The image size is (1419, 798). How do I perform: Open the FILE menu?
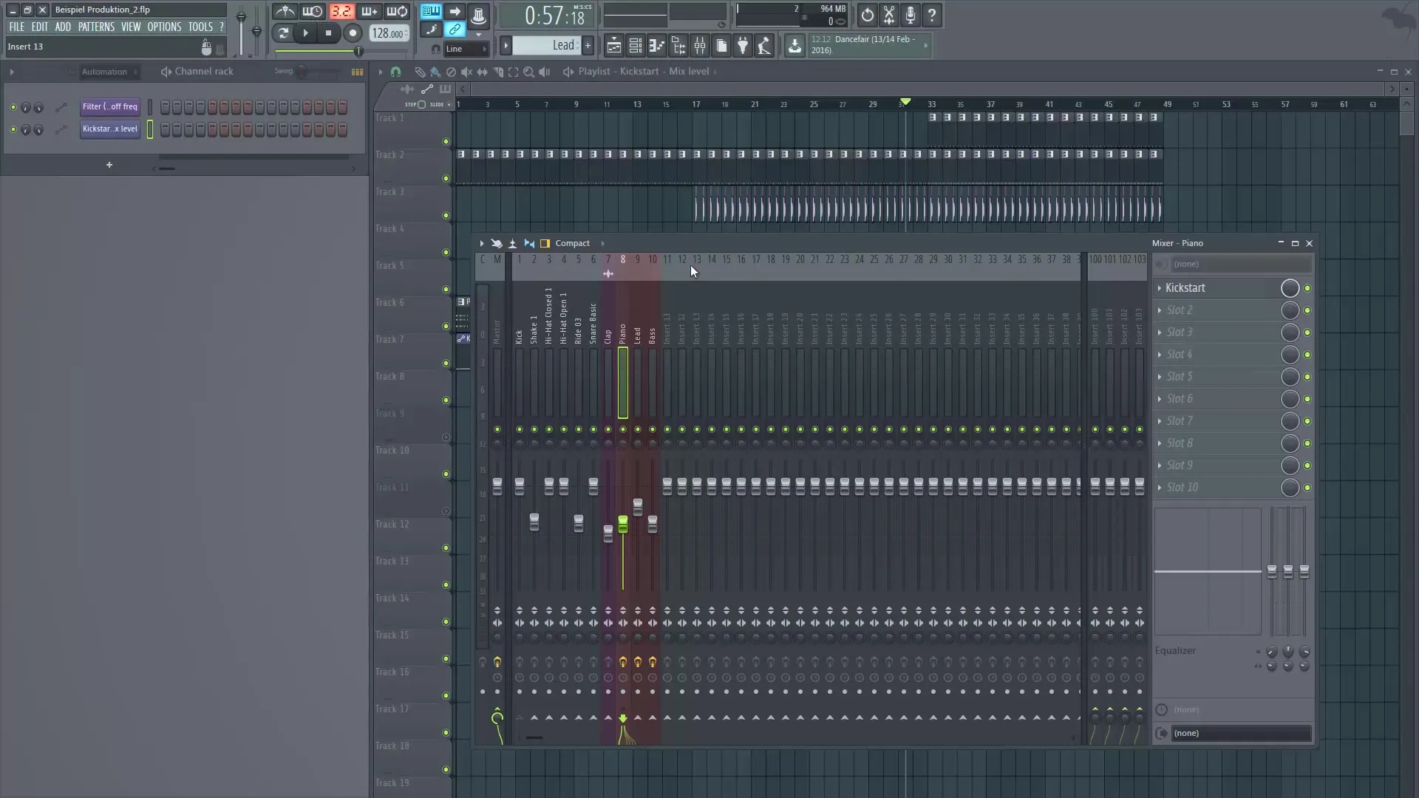[x=16, y=27]
